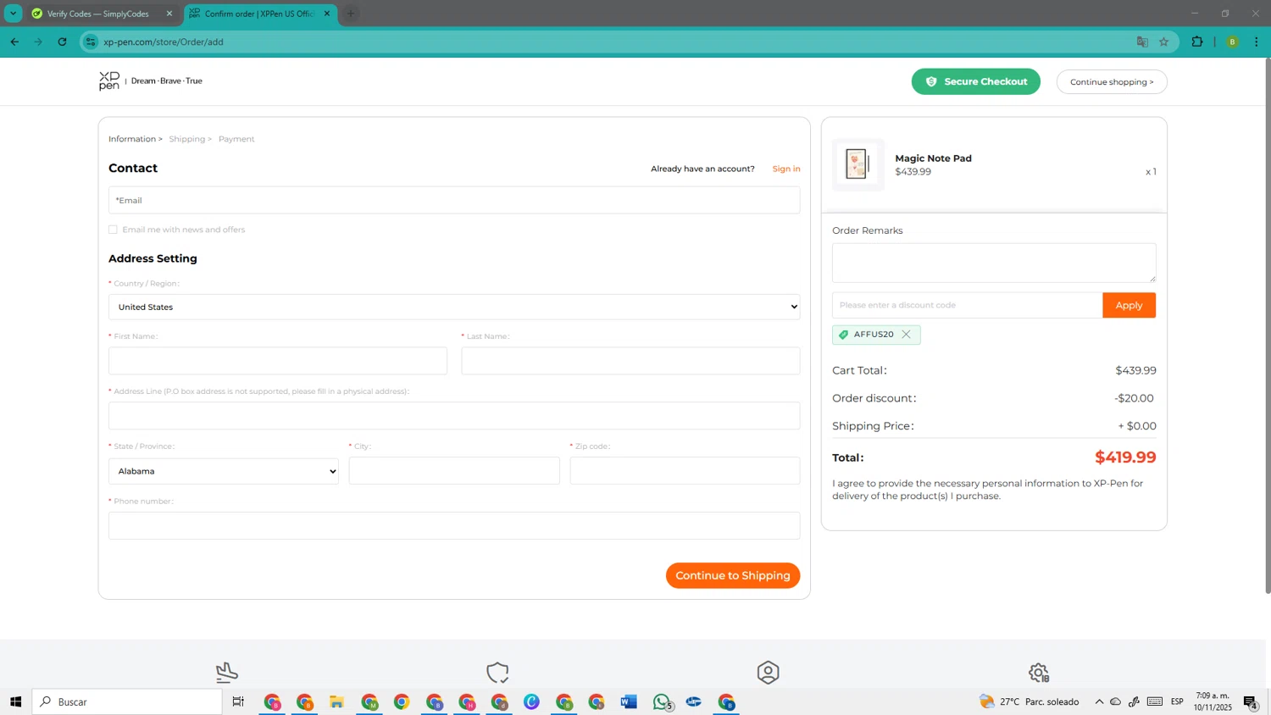Click the shield icon on Secure Checkout
The image size is (1271, 715).
[931, 81]
